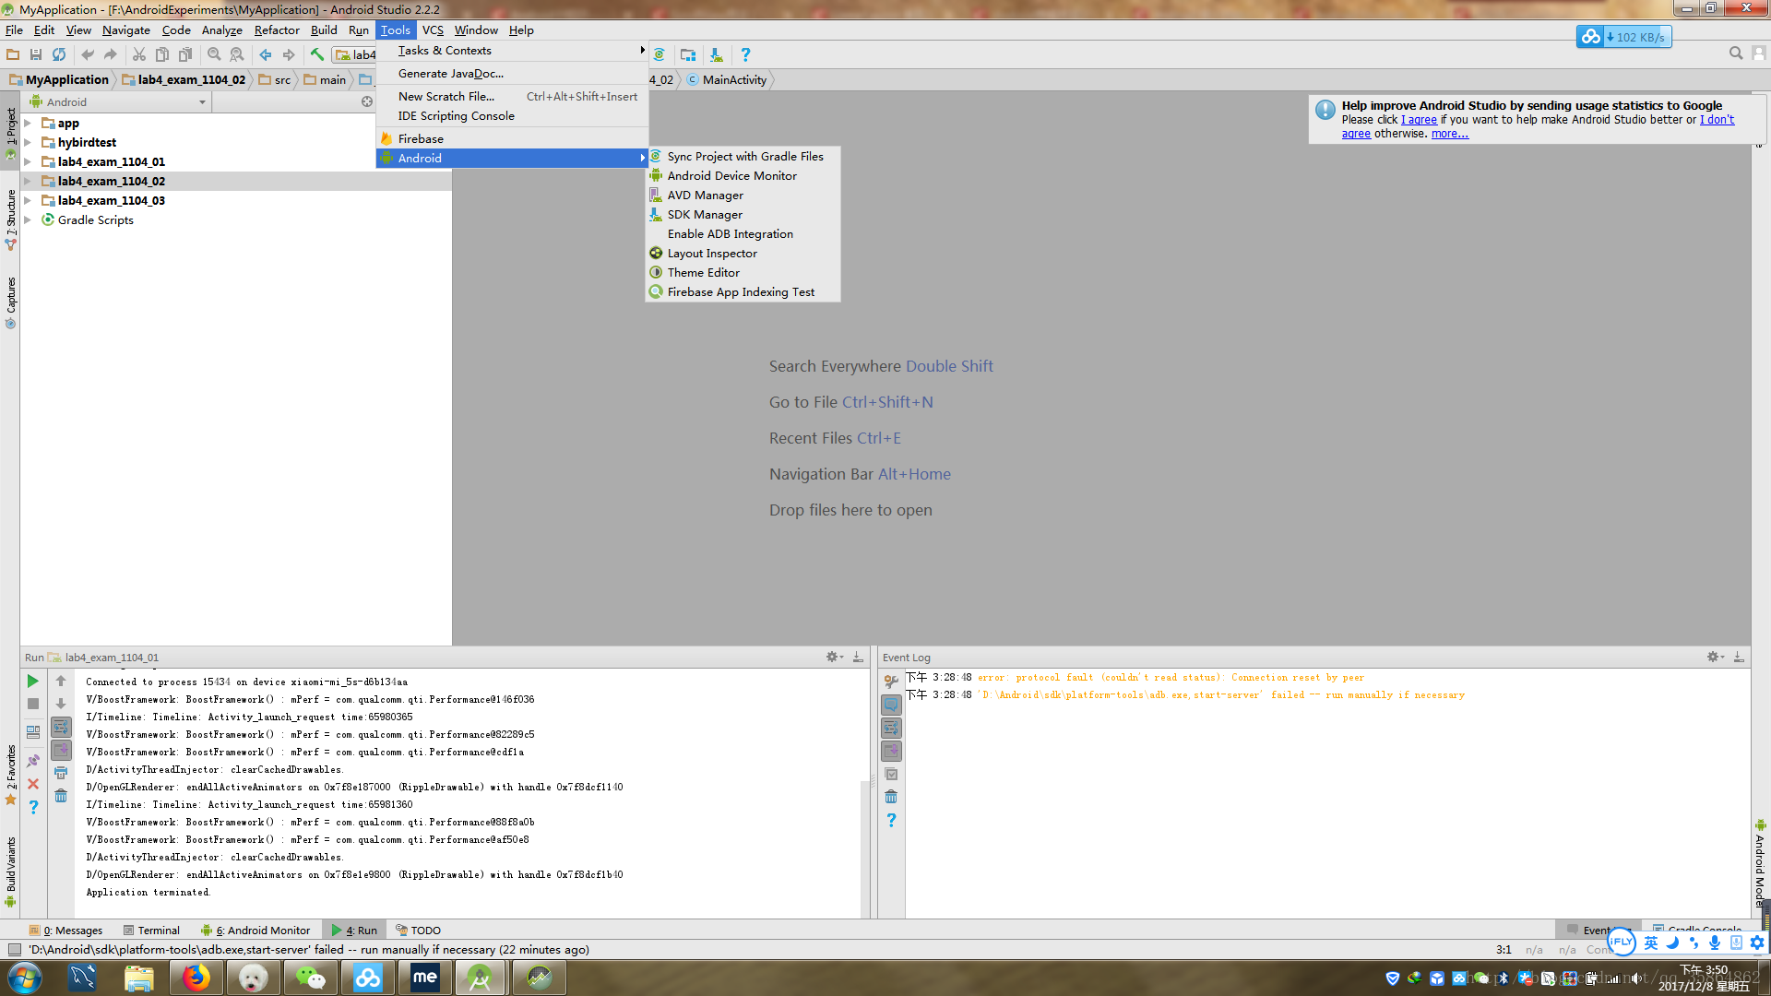Clear Run console with trash icon
Image resolution: width=1771 pixels, height=996 pixels.
click(x=61, y=796)
